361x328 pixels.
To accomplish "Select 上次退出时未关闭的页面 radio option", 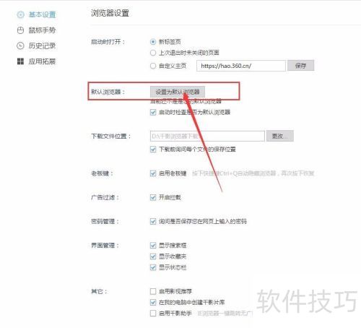I will [x=153, y=53].
